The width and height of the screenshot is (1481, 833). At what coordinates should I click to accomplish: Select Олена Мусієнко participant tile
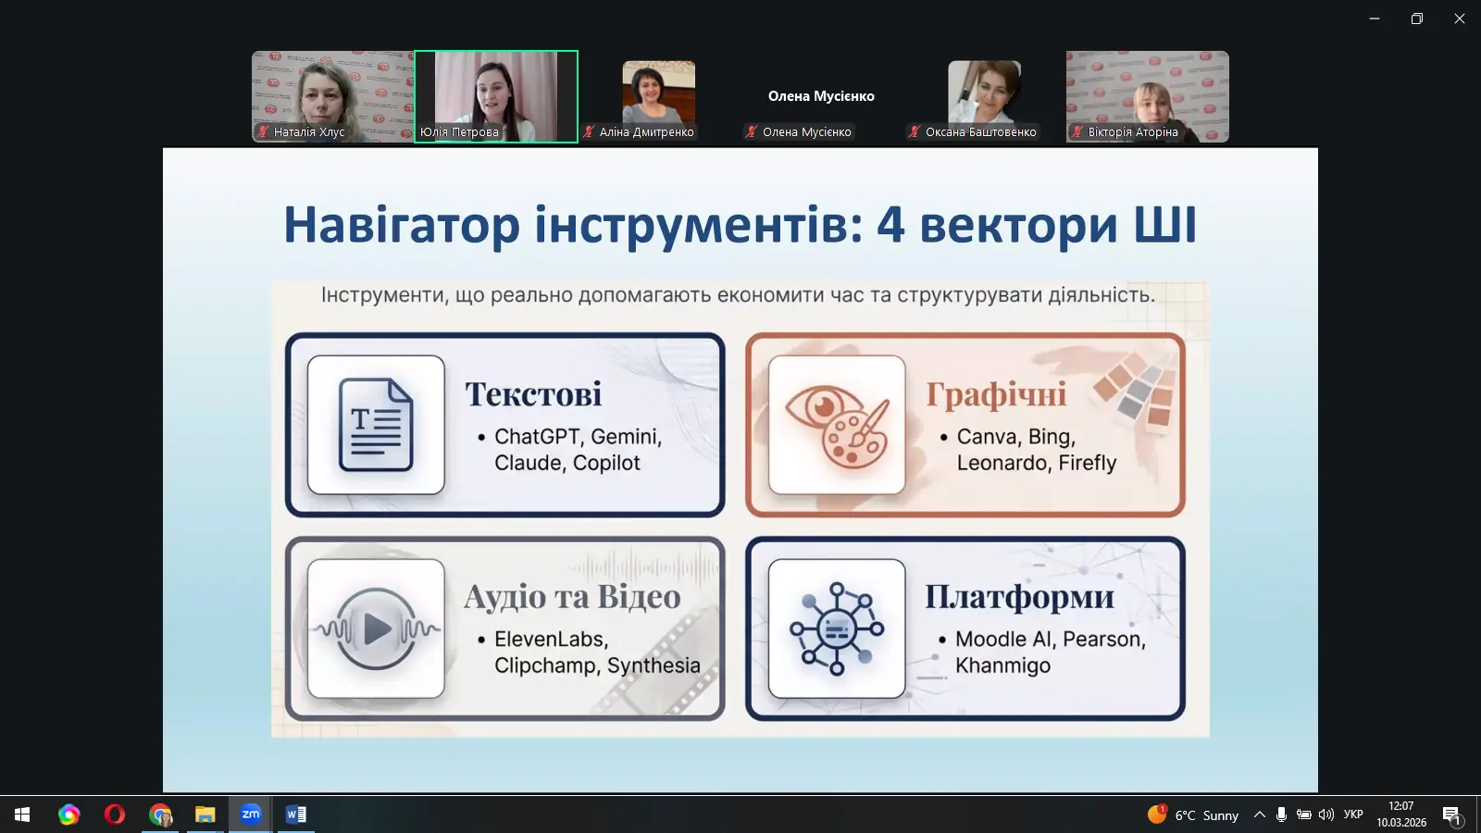click(x=821, y=96)
